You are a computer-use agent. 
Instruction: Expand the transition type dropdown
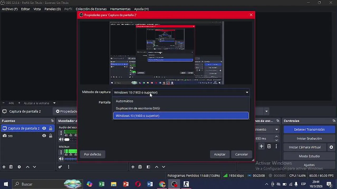(277, 129)
